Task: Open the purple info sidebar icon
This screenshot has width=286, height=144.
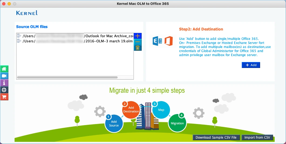Action: pos(4,83)
